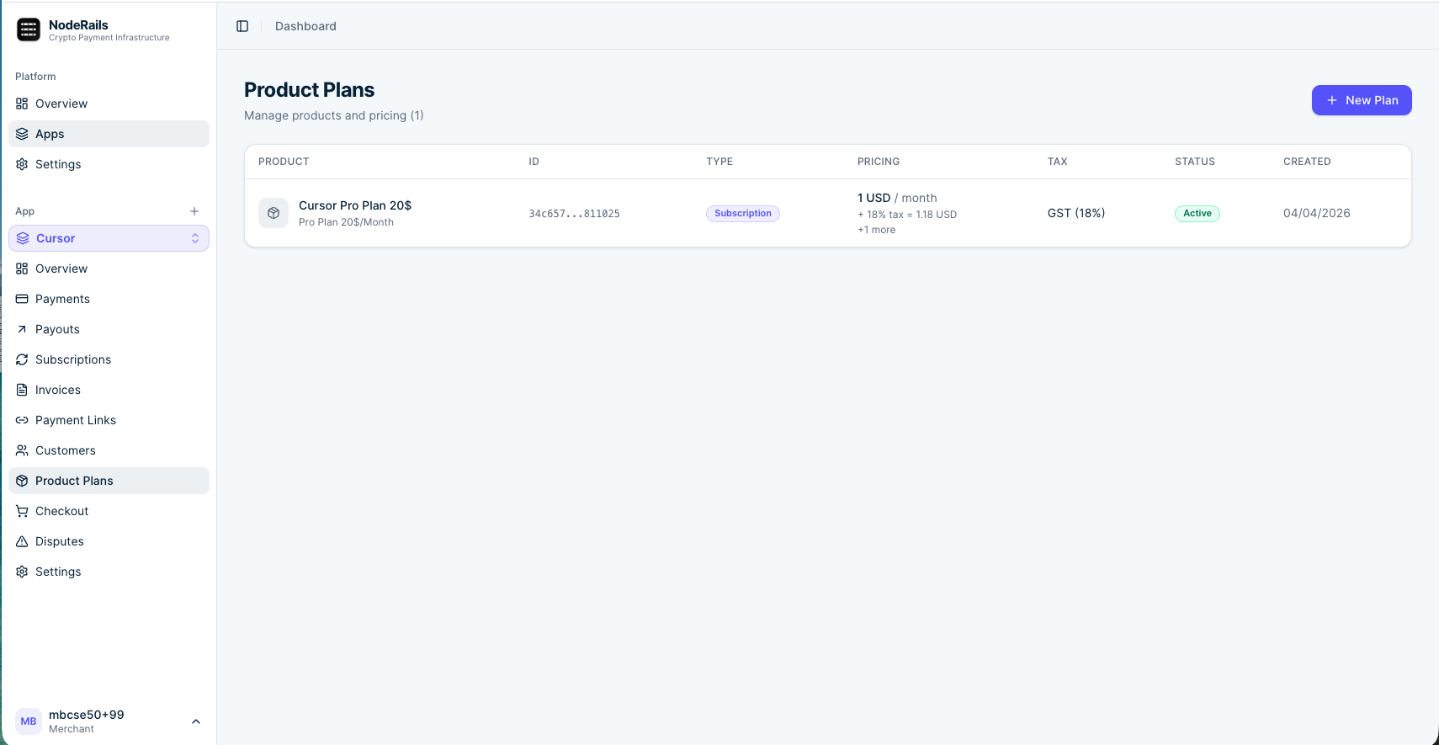Click the Checkout cart icon
Viewport: 1439px width, 745px height.
point(22,511)
